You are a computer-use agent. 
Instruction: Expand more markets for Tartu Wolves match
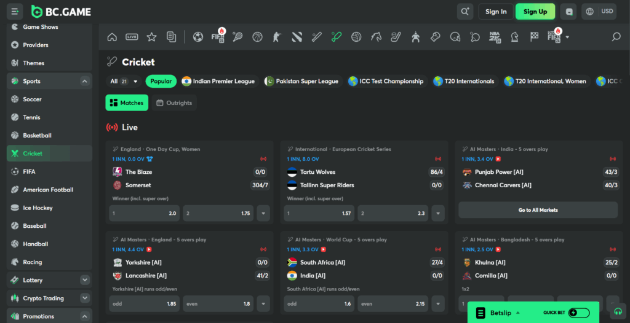(x=438, y=214)
